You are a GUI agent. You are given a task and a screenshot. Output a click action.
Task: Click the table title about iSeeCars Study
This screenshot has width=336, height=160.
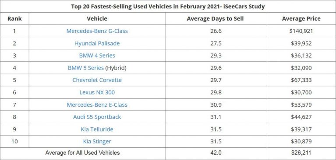(x=168, y=7)
